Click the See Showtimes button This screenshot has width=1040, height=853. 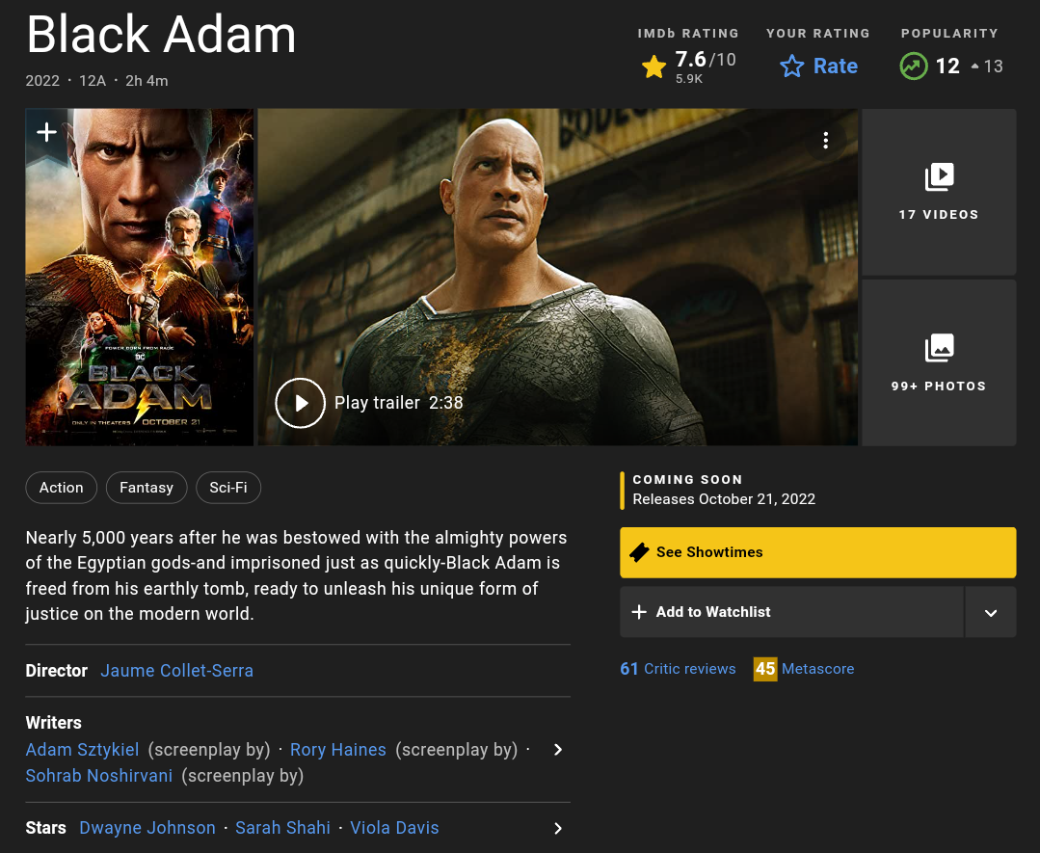(x=817, y=552)
